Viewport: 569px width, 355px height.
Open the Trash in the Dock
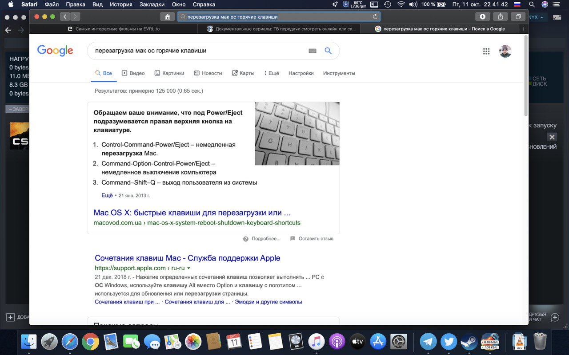click(x=540, y=342)
